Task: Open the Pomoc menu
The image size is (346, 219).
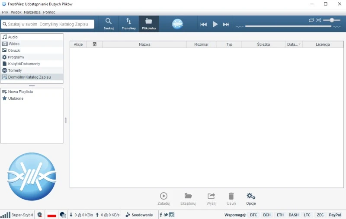Action: (49, 13)
